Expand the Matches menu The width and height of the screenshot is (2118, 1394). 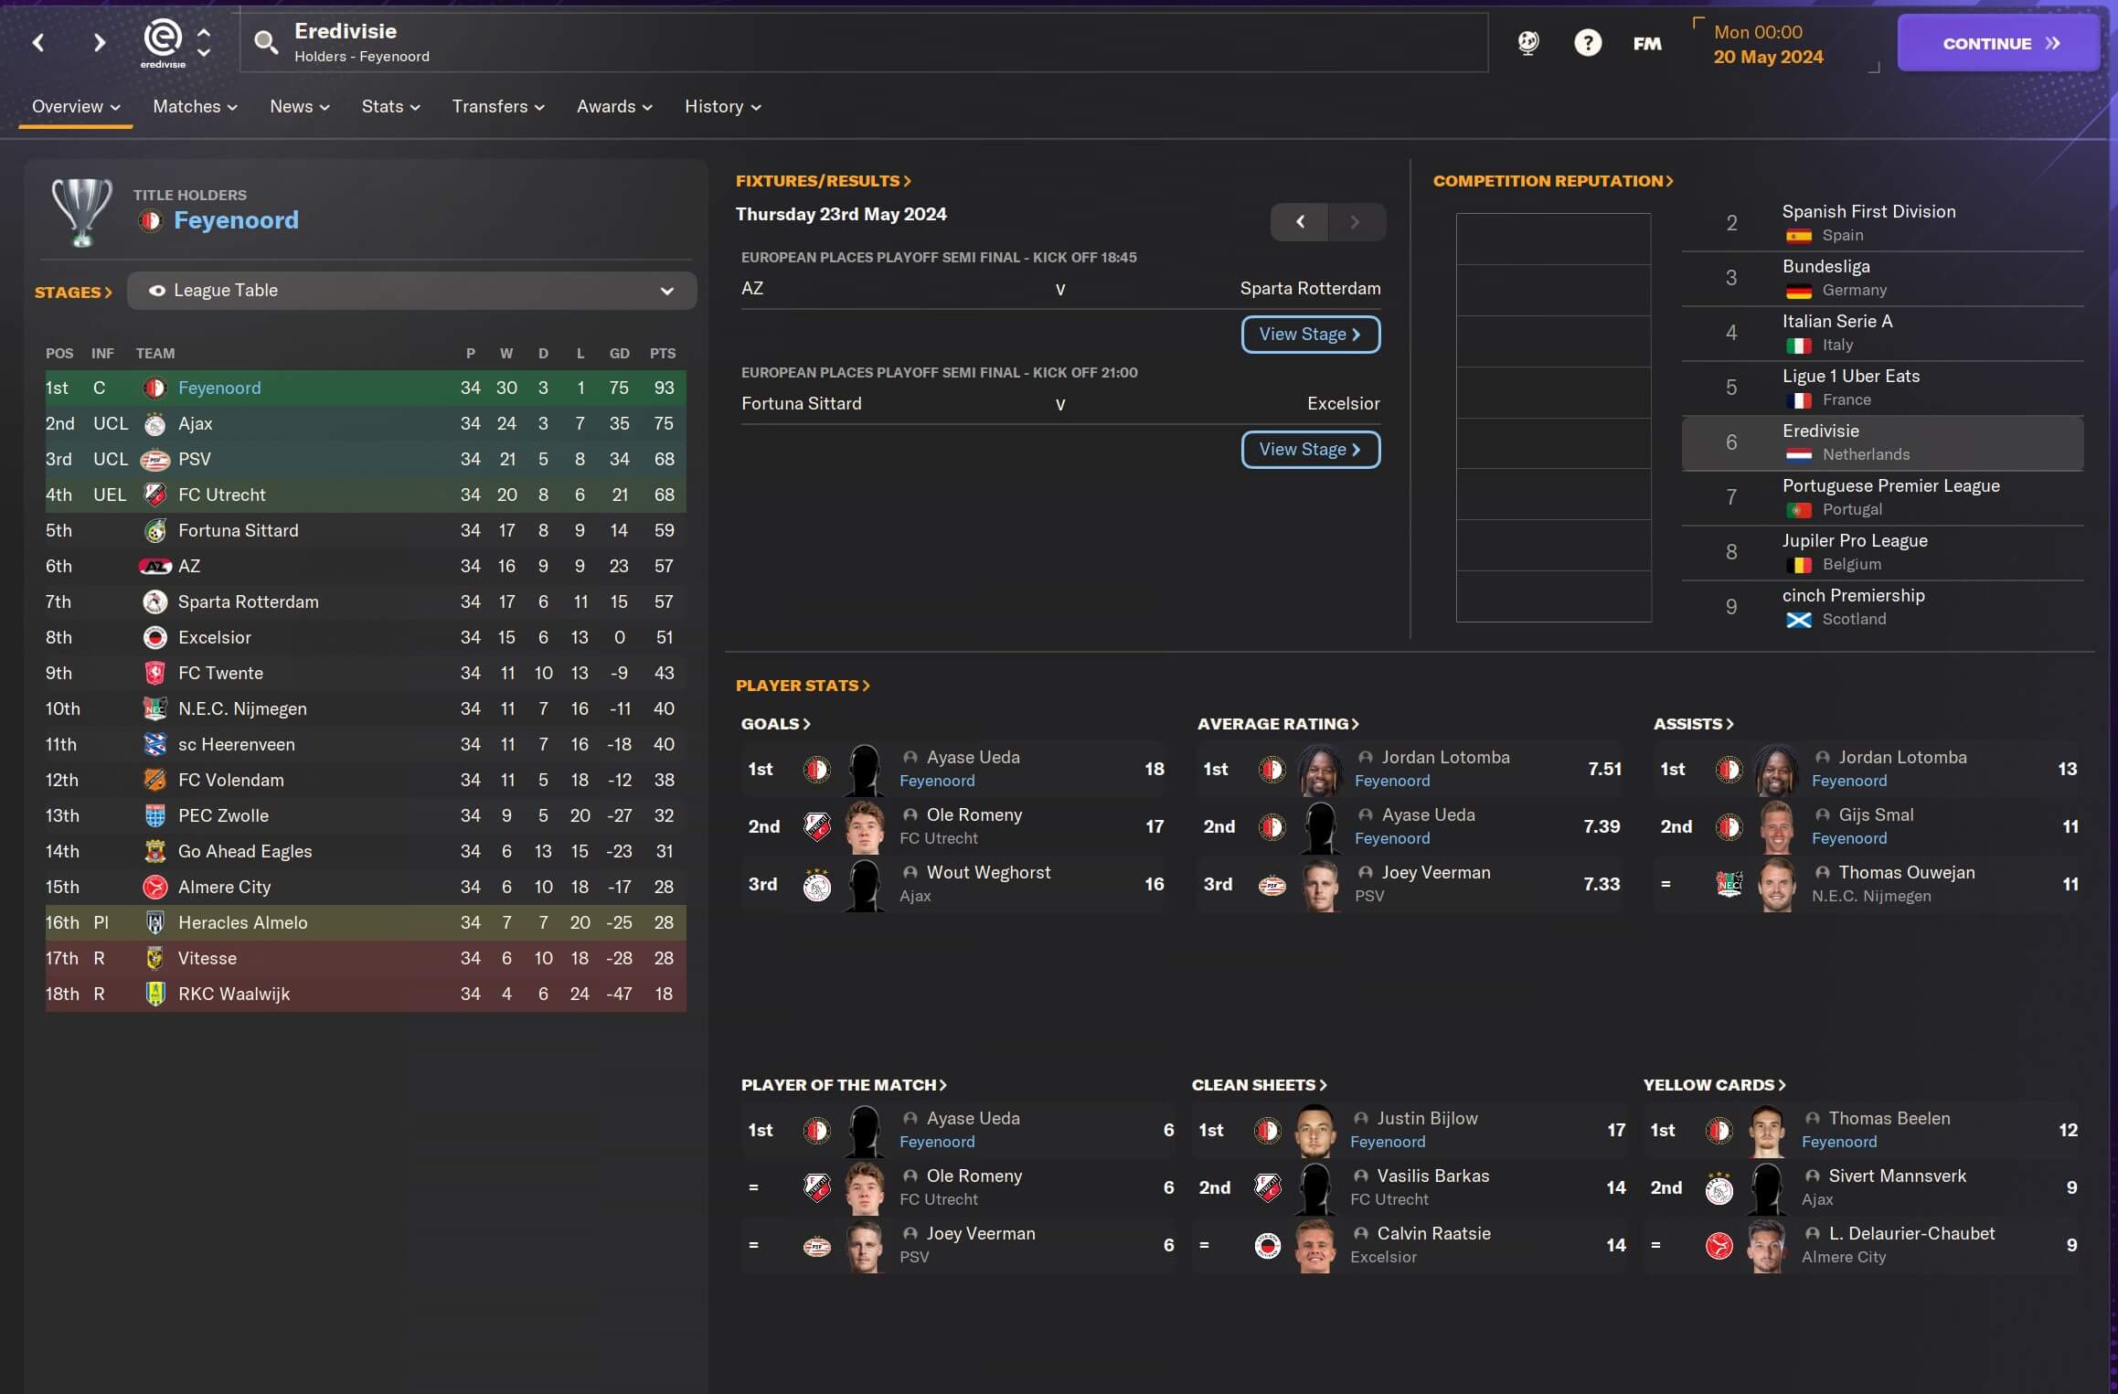196,107
